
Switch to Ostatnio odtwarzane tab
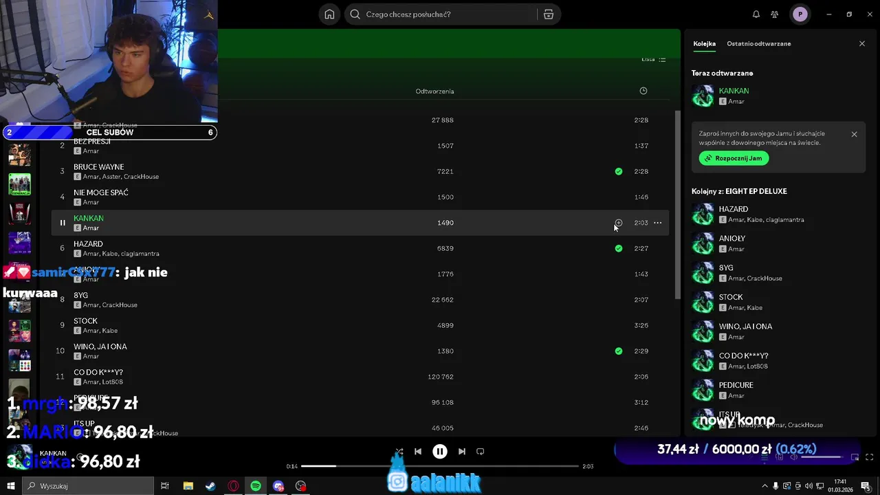(x=758, y=44)
